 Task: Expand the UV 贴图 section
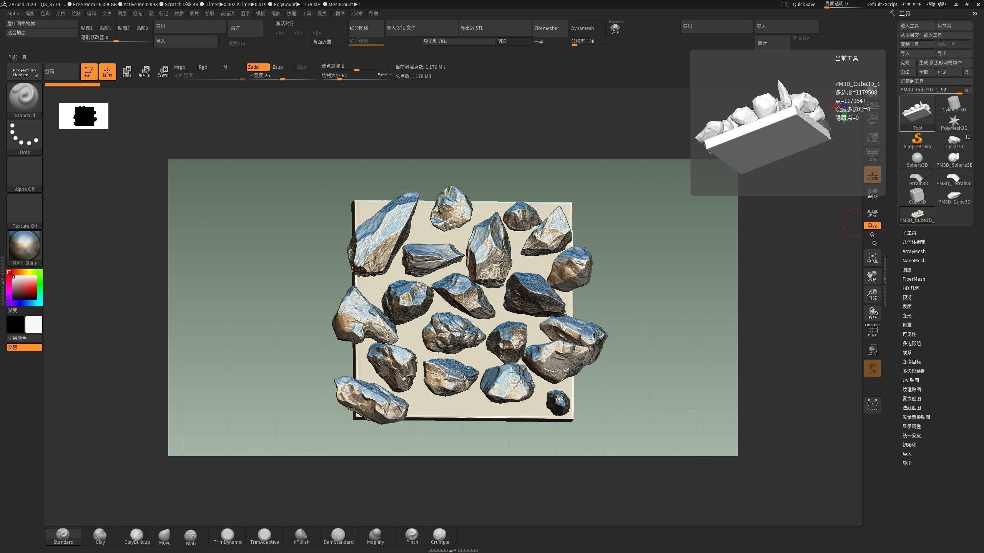[x=910, y=380]
